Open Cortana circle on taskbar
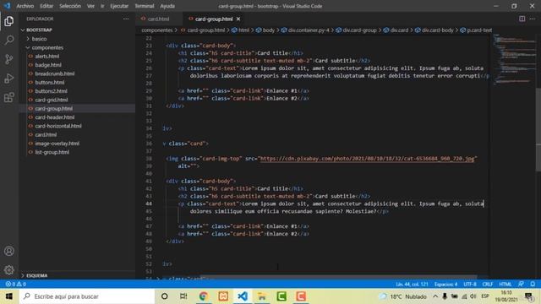Screen dimensions: 541x304 pos(165,296)
